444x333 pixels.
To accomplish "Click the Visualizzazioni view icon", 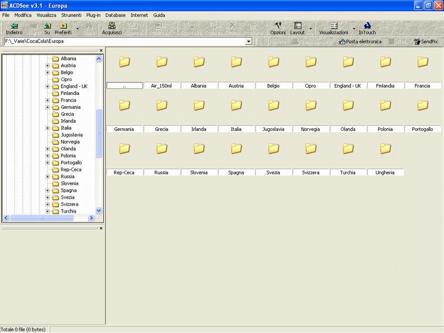I will coord(334,26).
